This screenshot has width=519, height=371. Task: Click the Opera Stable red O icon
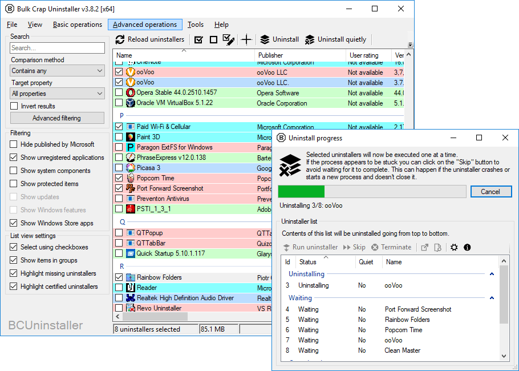tap(131, 92)
